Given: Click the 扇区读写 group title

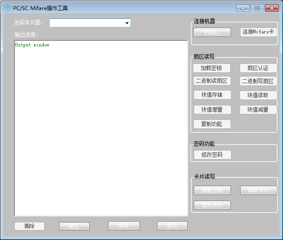Looking at the screenshot, I should [x=204, y=57].
